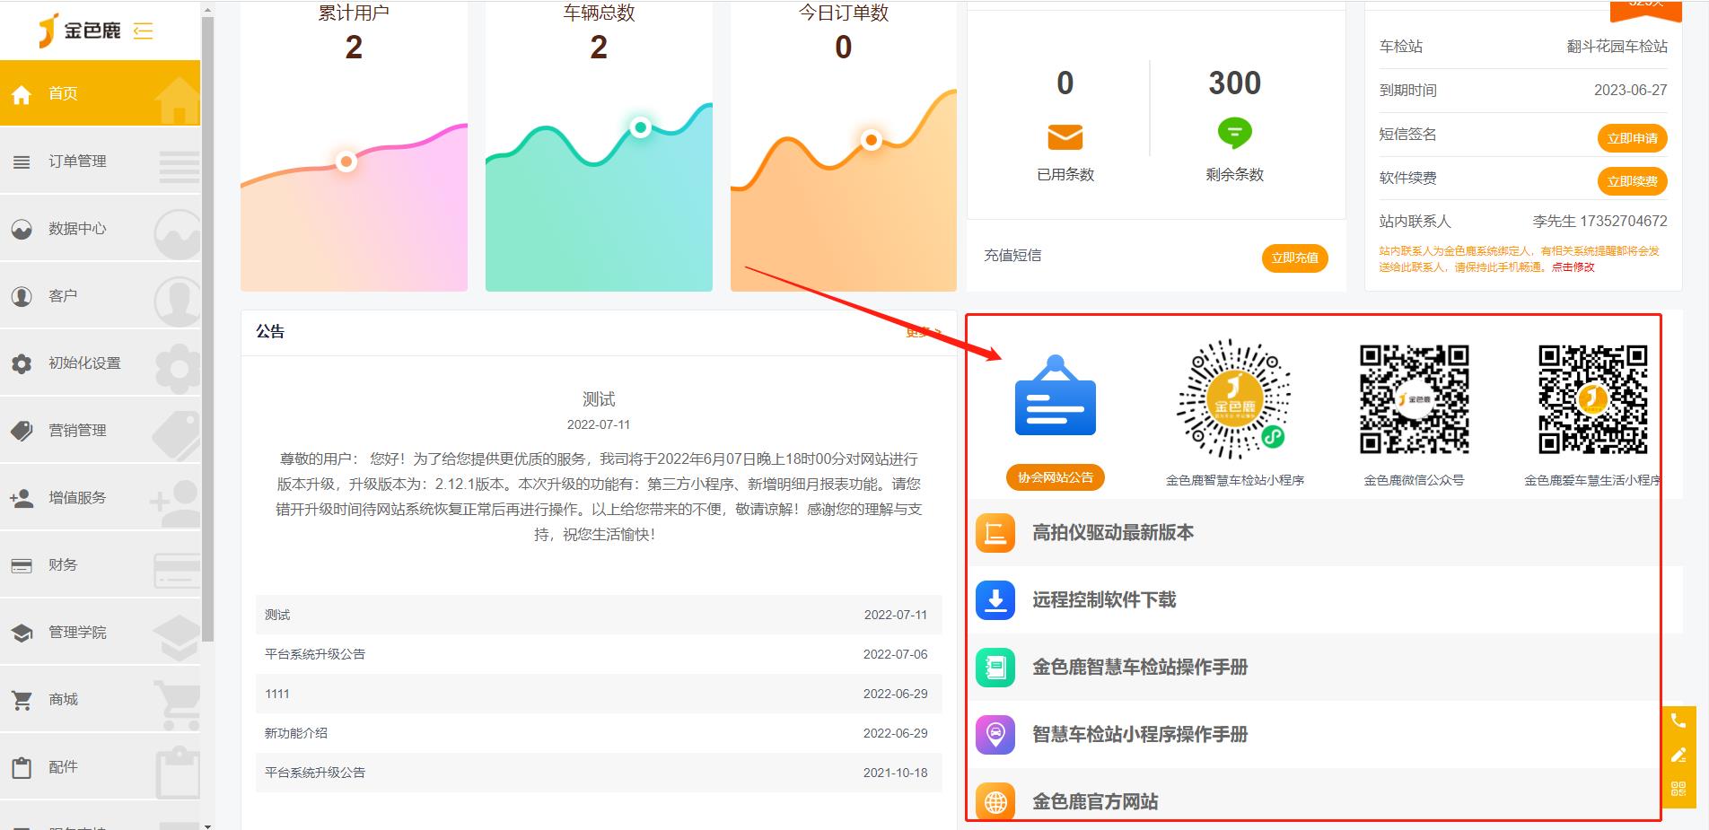The height and width of the screenshot is (830, 1709).
Task: Open 营销管理 menu
Action: point(100,431)
